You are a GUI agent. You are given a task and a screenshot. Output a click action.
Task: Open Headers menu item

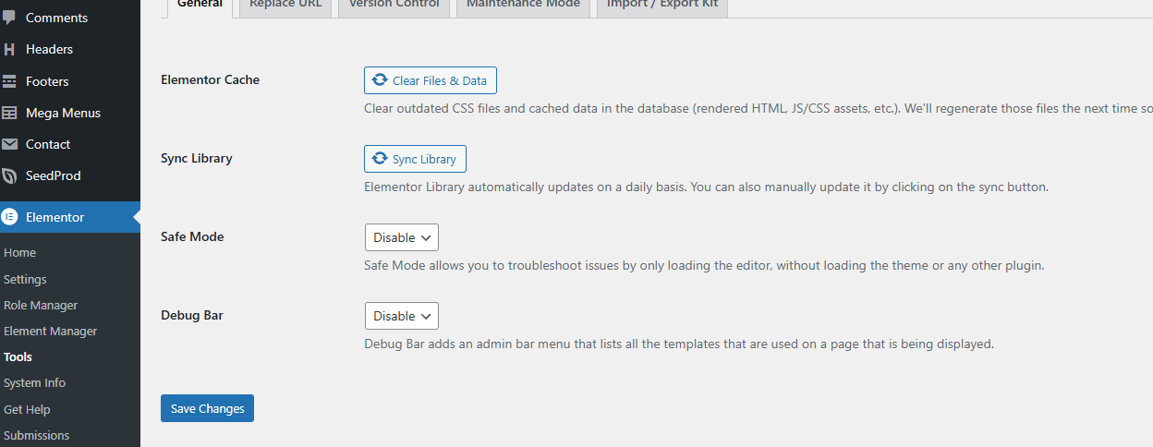click(x=70, y=49)
